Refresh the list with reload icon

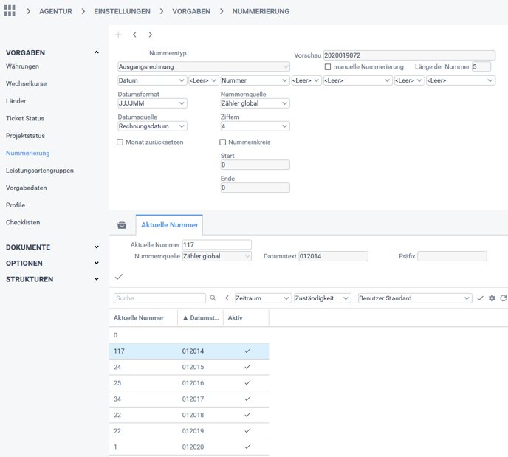coord(504,298)
